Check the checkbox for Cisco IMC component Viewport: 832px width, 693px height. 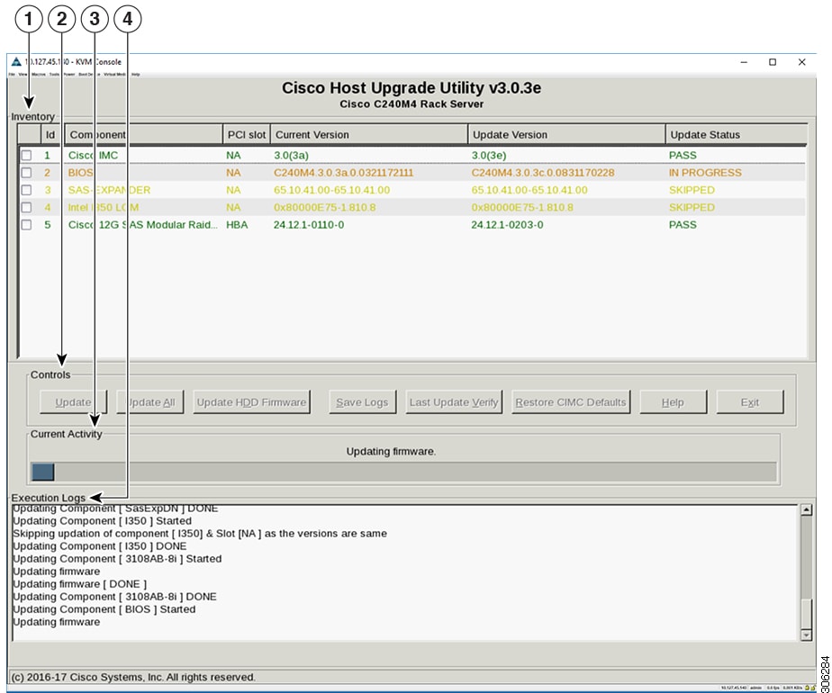(28, 154)
